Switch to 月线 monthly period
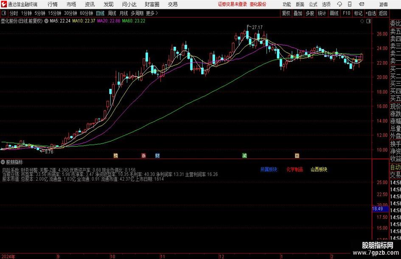The height and width of the screenshot is (259, 401). 123,13
